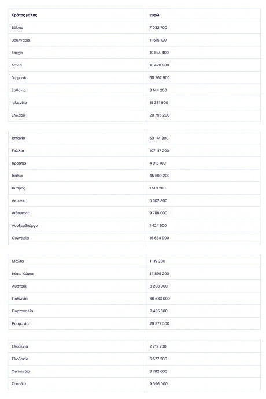Click the Γαλλία amount 107 117 200

[x=159, y=151]
